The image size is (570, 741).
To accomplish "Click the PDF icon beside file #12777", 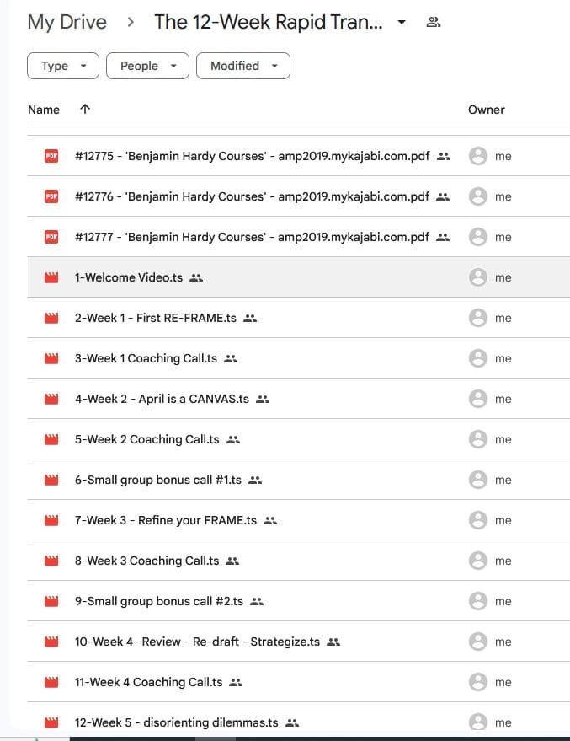I will (x=51, y=237).
